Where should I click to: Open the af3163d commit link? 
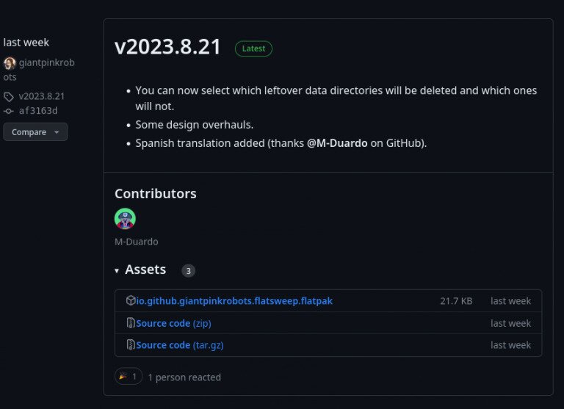tap(38, 111)
